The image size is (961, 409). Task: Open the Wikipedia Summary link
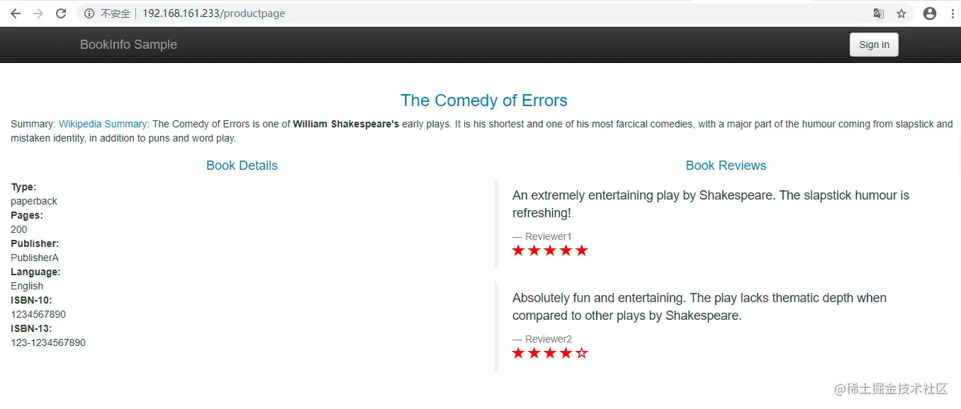(x=103, y=124)
